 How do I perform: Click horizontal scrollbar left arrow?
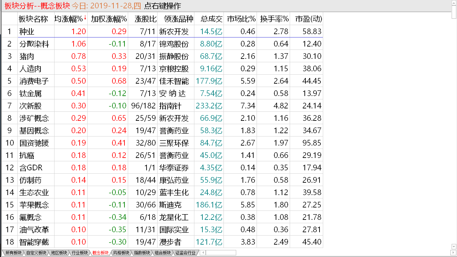[203, 253]
